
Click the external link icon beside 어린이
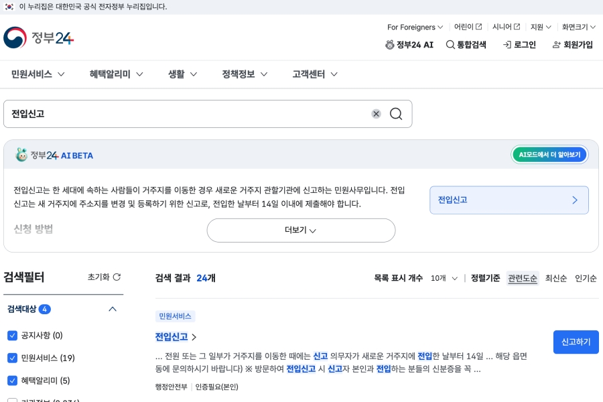[x=478, y=27]
